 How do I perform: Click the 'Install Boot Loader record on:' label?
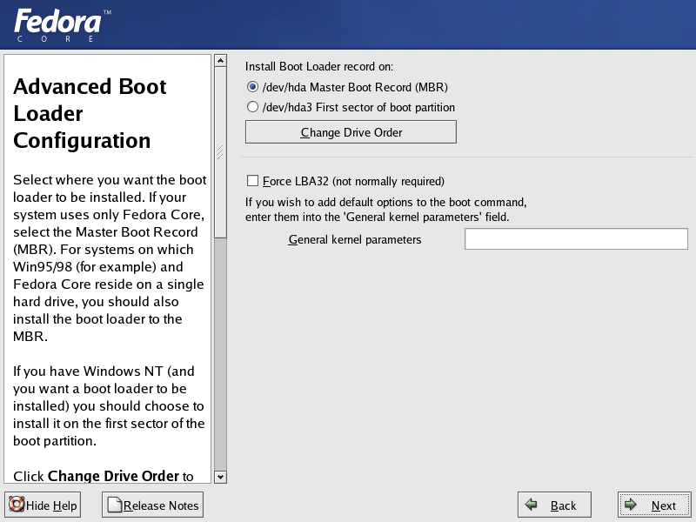click(x=319, y=67)
